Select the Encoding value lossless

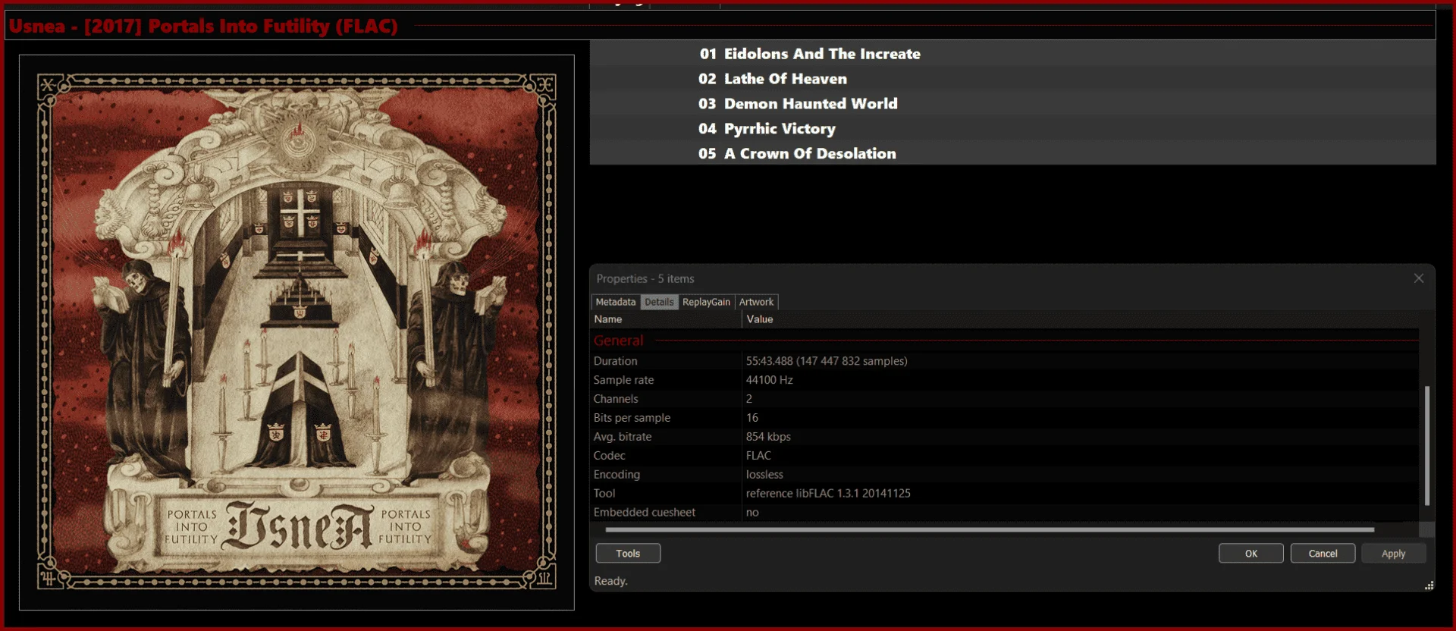(764, 475)
